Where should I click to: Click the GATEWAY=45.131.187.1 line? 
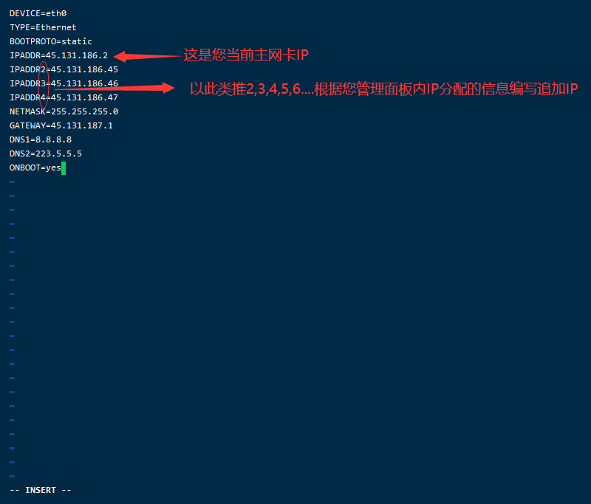pyautogui.click(x=61, y=125)
